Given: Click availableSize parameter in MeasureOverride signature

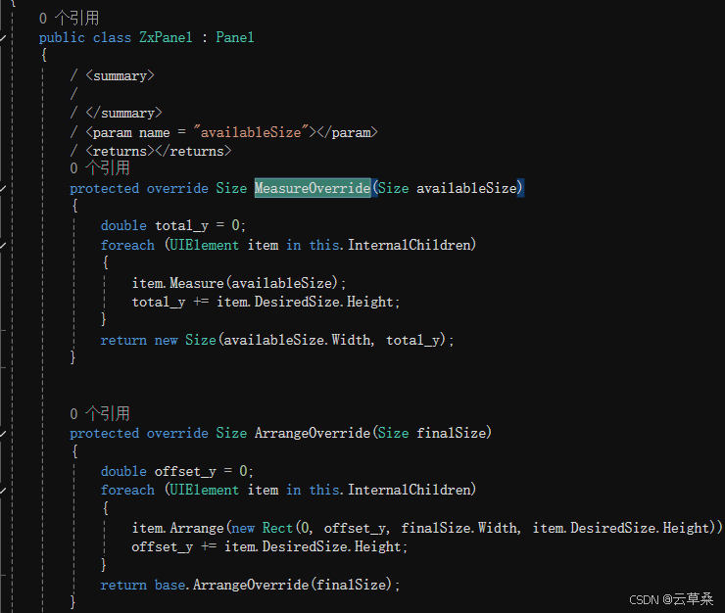Looking at the screenshot, I should click(466, 188).
